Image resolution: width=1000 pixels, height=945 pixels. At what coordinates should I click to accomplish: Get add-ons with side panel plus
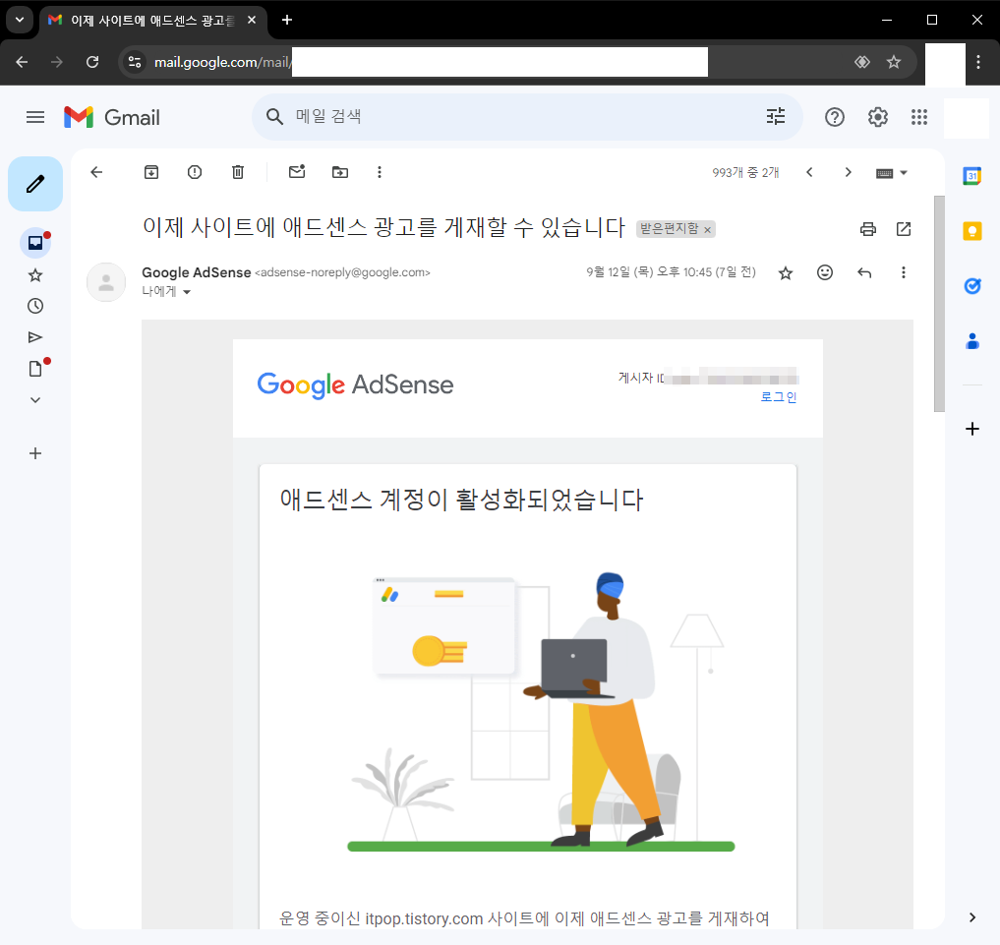971,429
